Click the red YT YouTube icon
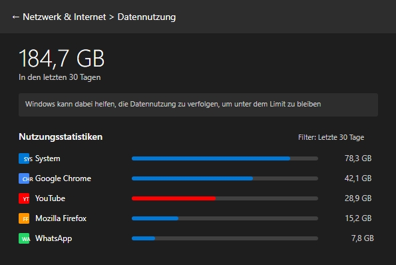Image resolution: width=396 pixels, height=265 pixels. [x=24, y=198]
